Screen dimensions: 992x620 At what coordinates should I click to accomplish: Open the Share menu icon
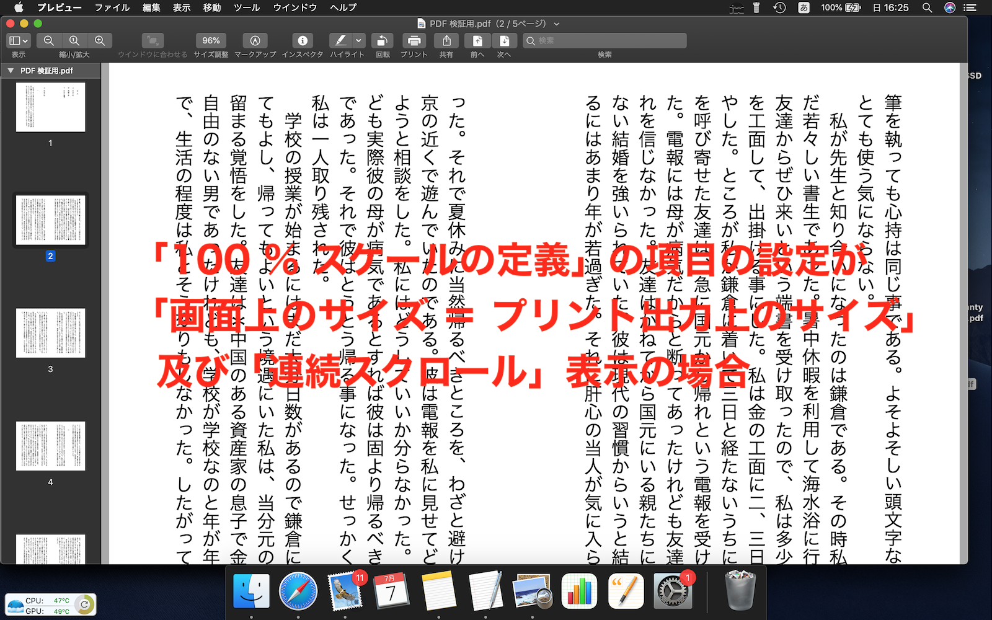click(x=446, y=41)
